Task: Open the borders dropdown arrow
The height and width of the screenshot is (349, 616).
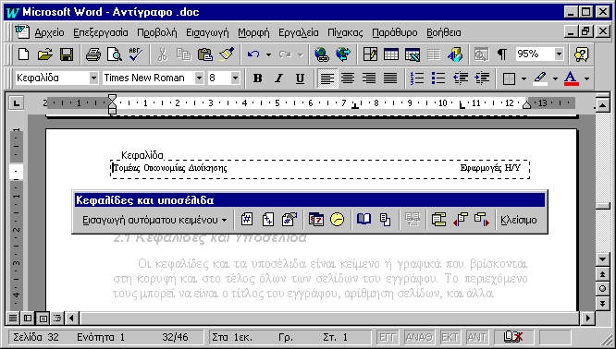Action: pyautogui.click(x=524, y=78)
